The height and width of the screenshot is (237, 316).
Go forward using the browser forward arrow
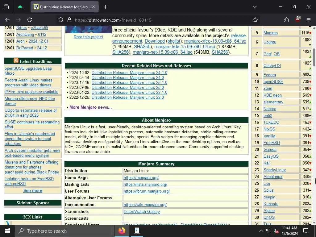click(x=18, y=20)
